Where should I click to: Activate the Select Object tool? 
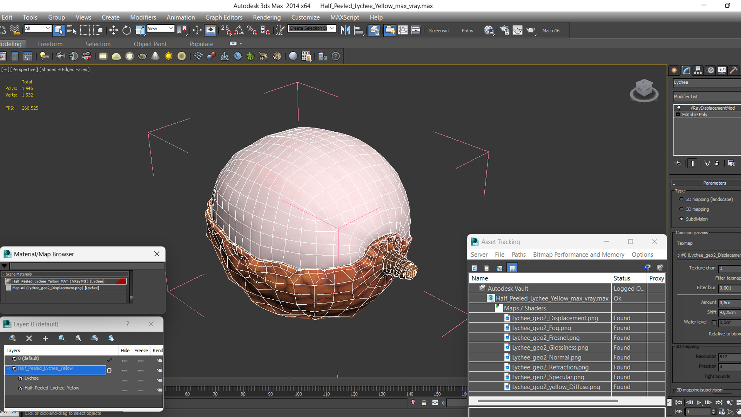point(59,30)
